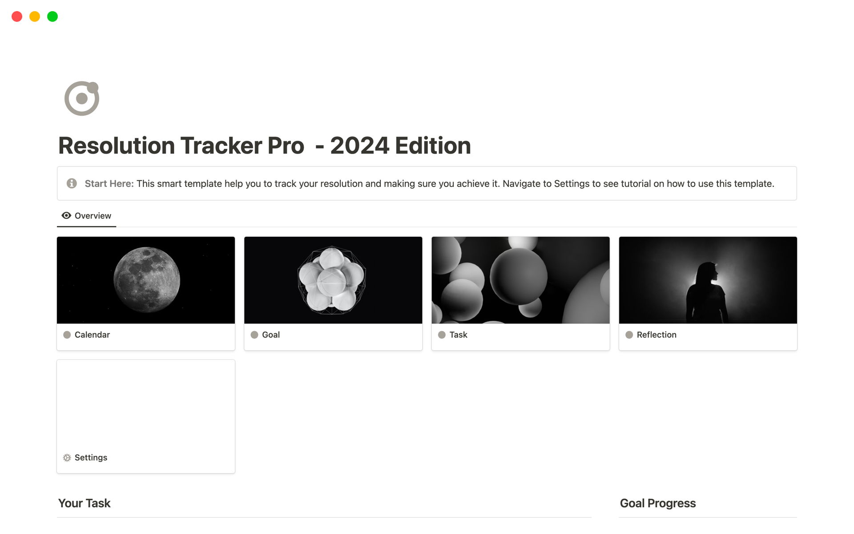Click the Calendar thumbnail image
Viewport: 854px width, 534px height.
(x=146, y=279)
